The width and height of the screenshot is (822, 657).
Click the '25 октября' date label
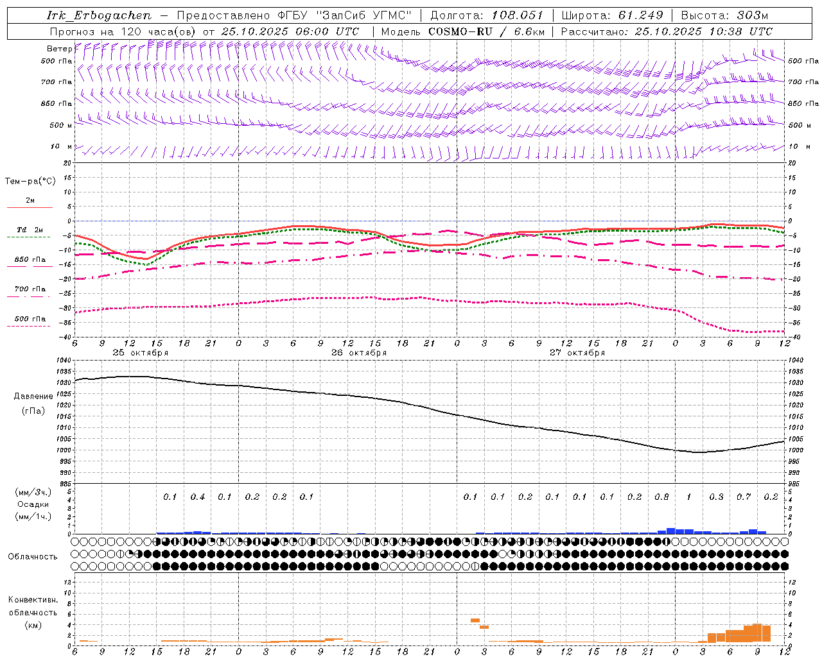141,353
